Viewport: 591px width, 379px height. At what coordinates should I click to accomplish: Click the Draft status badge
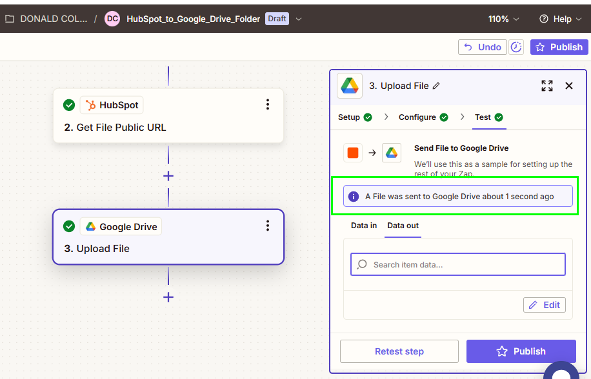point(277,19)
